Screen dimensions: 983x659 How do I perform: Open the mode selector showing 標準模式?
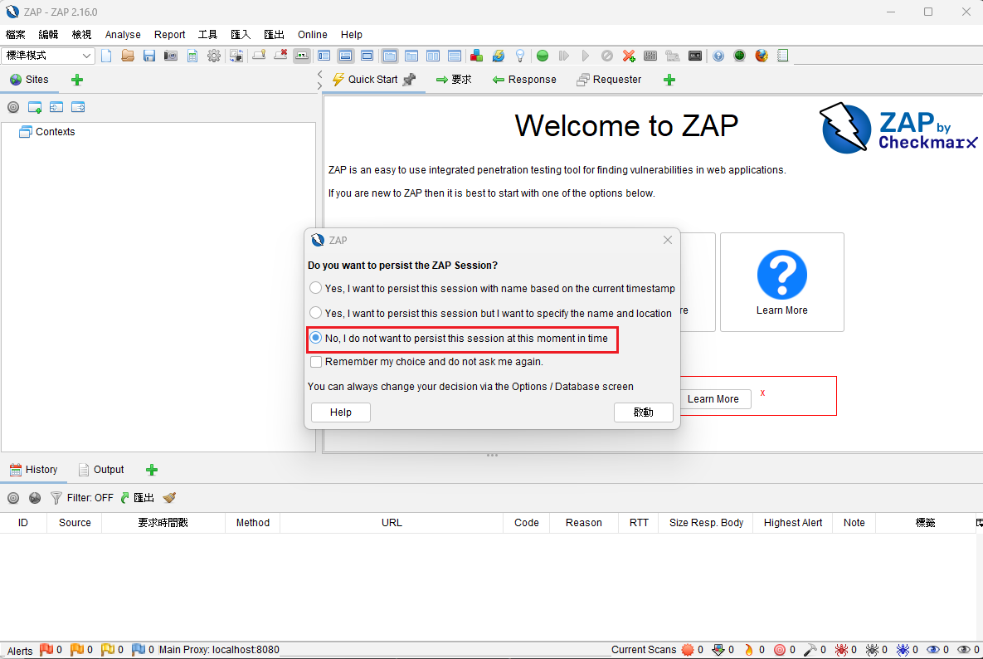coord(47,55)
